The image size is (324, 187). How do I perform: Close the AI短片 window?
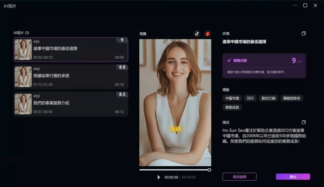tap(315, 5)
